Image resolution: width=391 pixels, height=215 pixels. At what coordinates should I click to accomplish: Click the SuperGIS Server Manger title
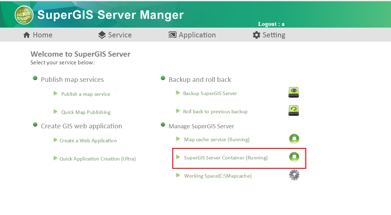tap(111, 15)
